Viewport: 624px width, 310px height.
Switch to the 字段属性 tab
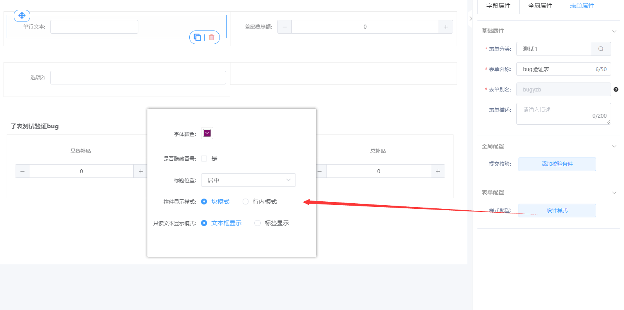(x=498, y=6)
